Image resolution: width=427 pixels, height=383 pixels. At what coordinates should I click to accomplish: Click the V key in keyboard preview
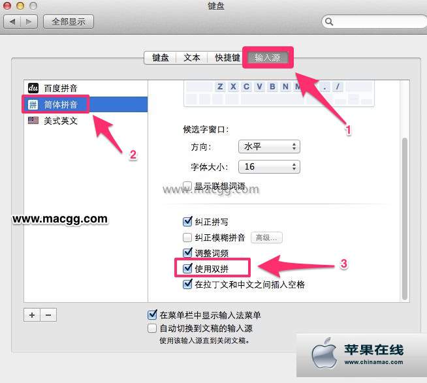[x=259, y=87]
